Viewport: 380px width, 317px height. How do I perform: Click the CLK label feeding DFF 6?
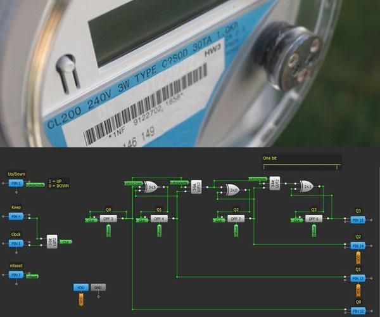coord(296,221)
